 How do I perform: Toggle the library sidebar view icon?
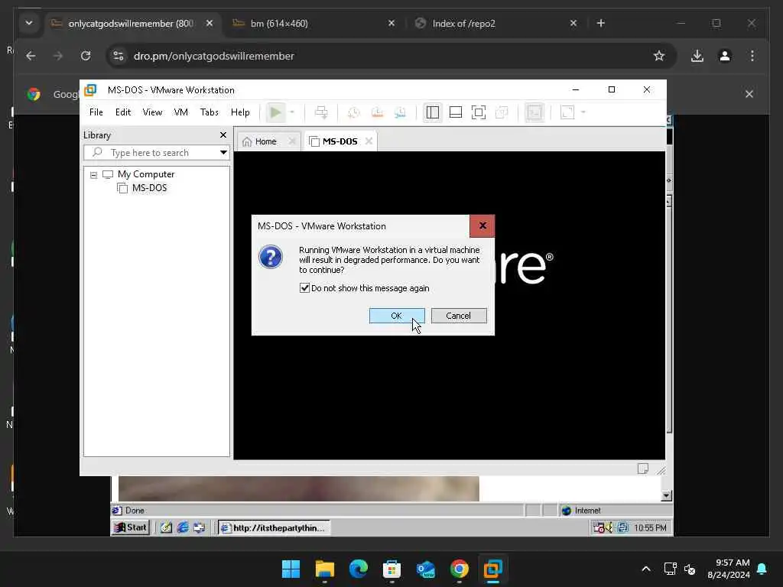click(x=433, y=112)
